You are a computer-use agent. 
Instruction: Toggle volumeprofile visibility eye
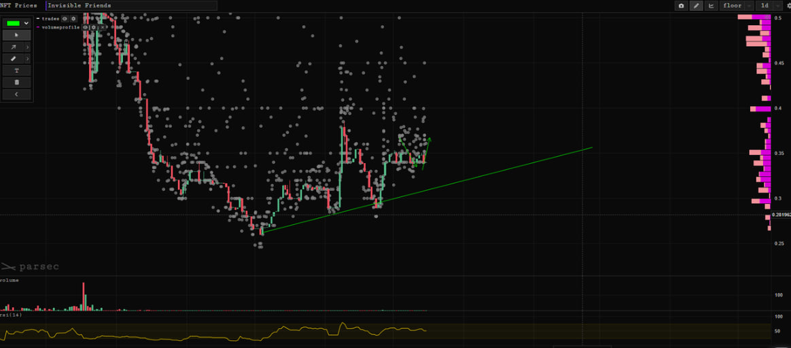[x=85, y=27]
